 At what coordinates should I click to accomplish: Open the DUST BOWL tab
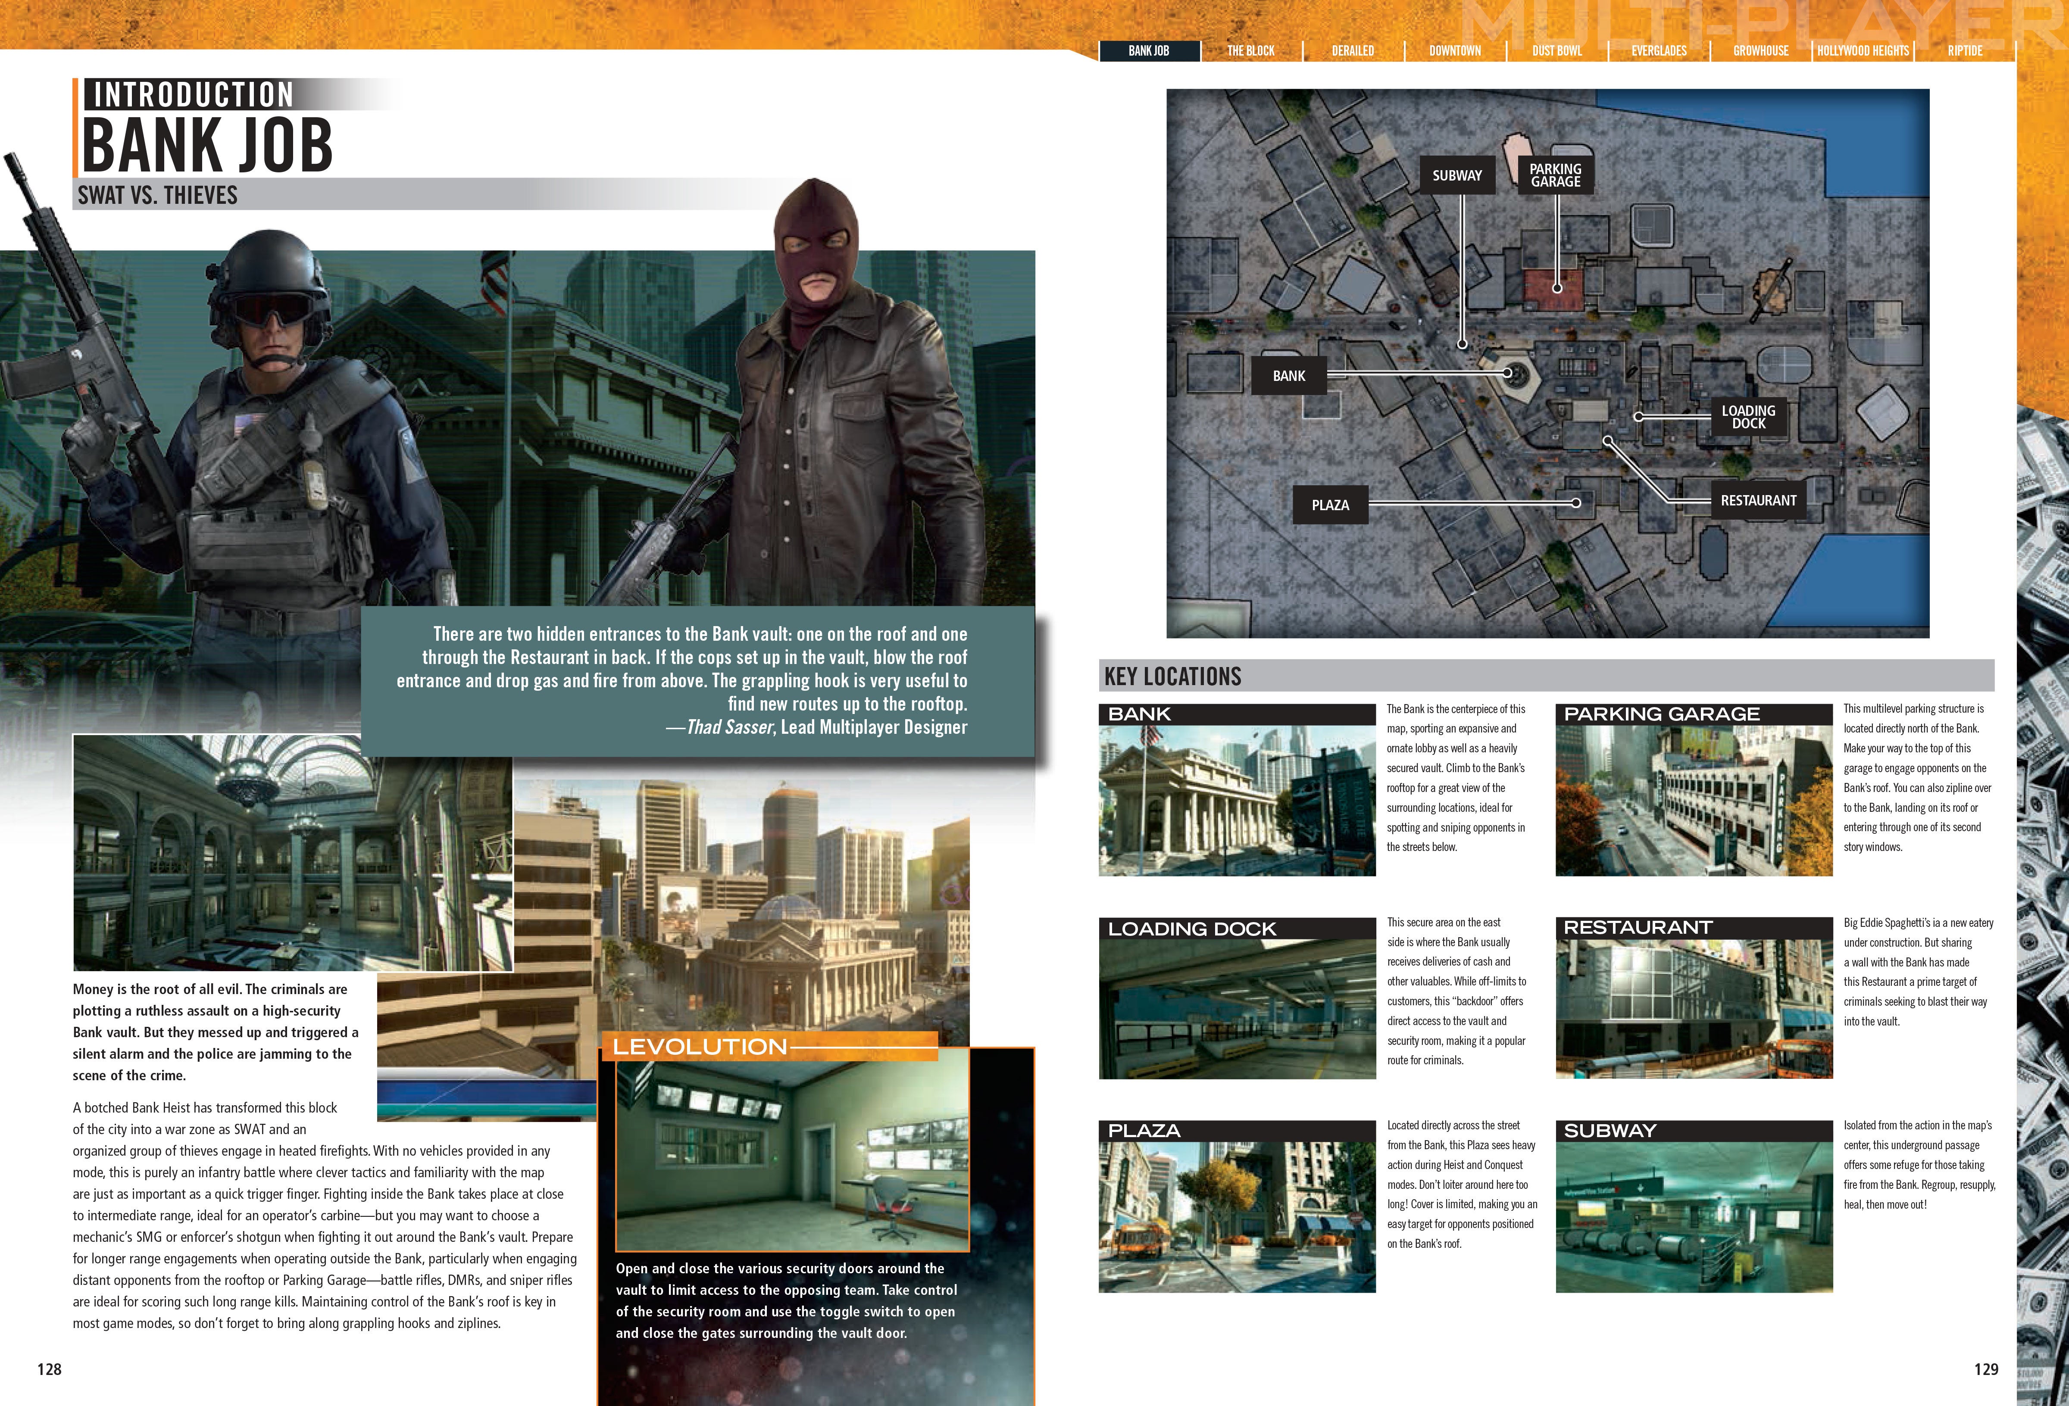coord(1557,51)
